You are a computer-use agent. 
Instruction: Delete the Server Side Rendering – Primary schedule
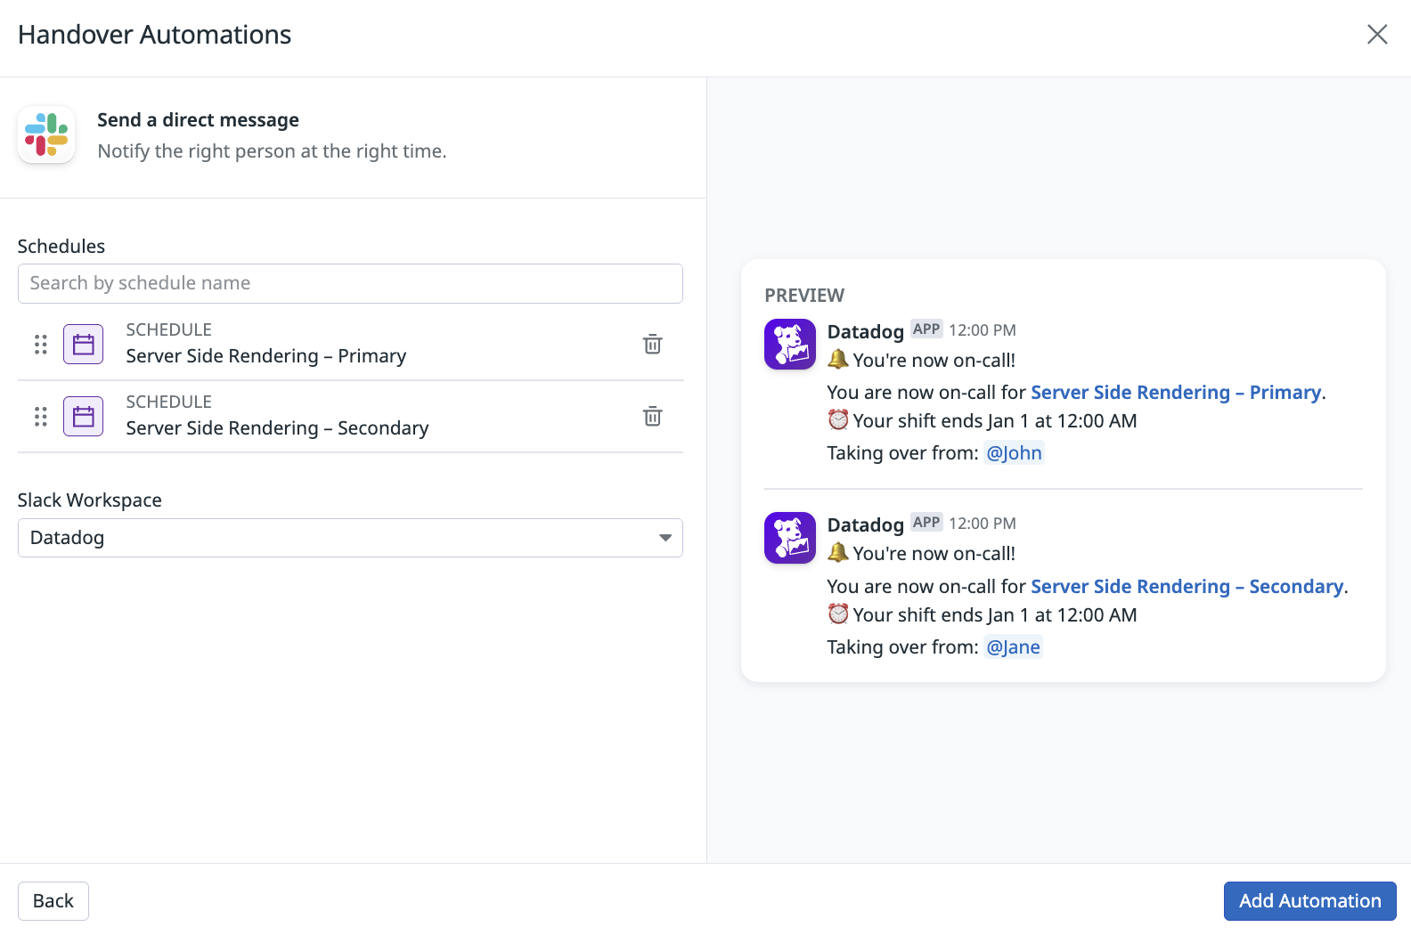[x=652, y=345]
